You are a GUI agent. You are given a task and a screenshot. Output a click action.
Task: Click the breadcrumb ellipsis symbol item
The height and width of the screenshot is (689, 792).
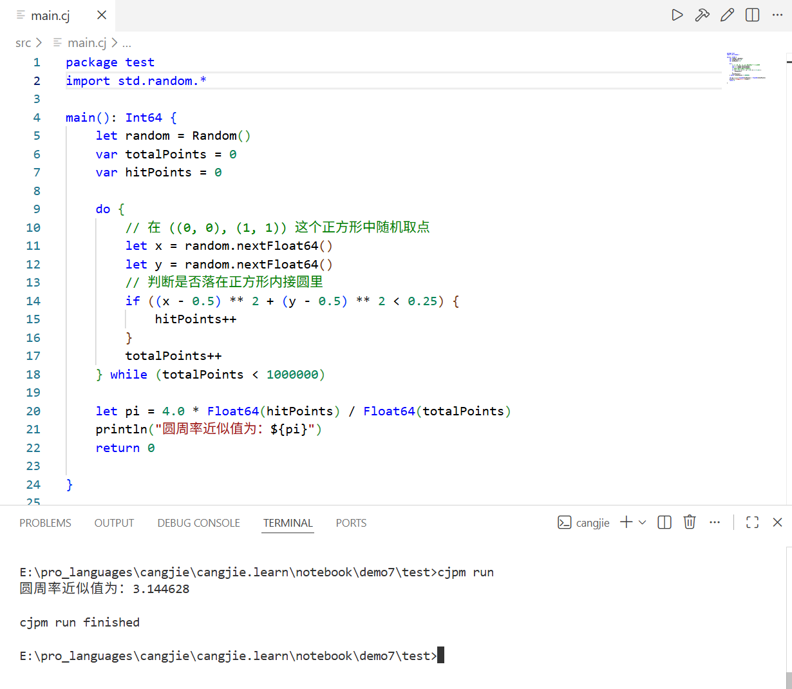point(127,43)
